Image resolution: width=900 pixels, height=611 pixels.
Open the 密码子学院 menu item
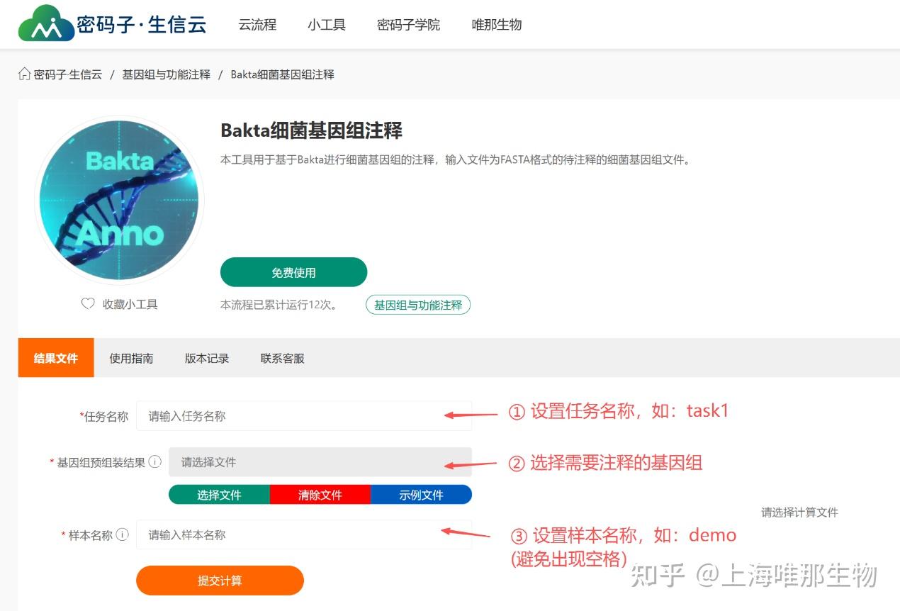(x=408, y=24)
